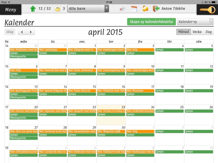Screen dimensions: 218x163
Task: Open Mat: Pasta Salsiccia event
Action: point(82,91)
